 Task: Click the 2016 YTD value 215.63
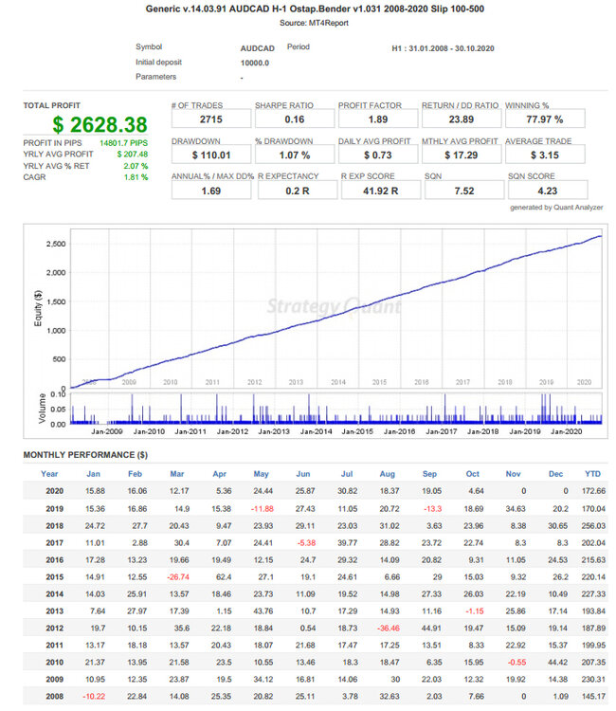(593, 560)
